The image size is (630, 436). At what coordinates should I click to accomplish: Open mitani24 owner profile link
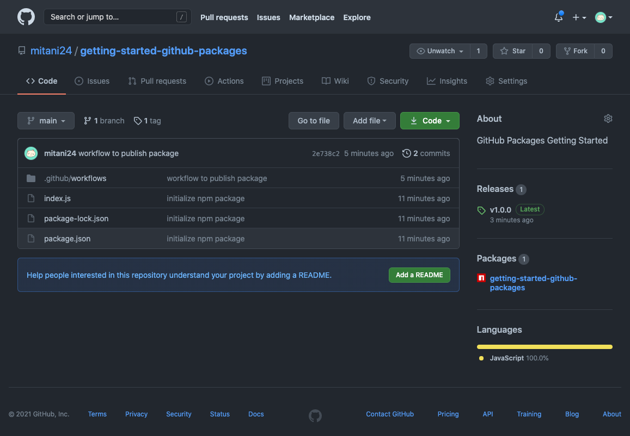click(x=51, y=51)
